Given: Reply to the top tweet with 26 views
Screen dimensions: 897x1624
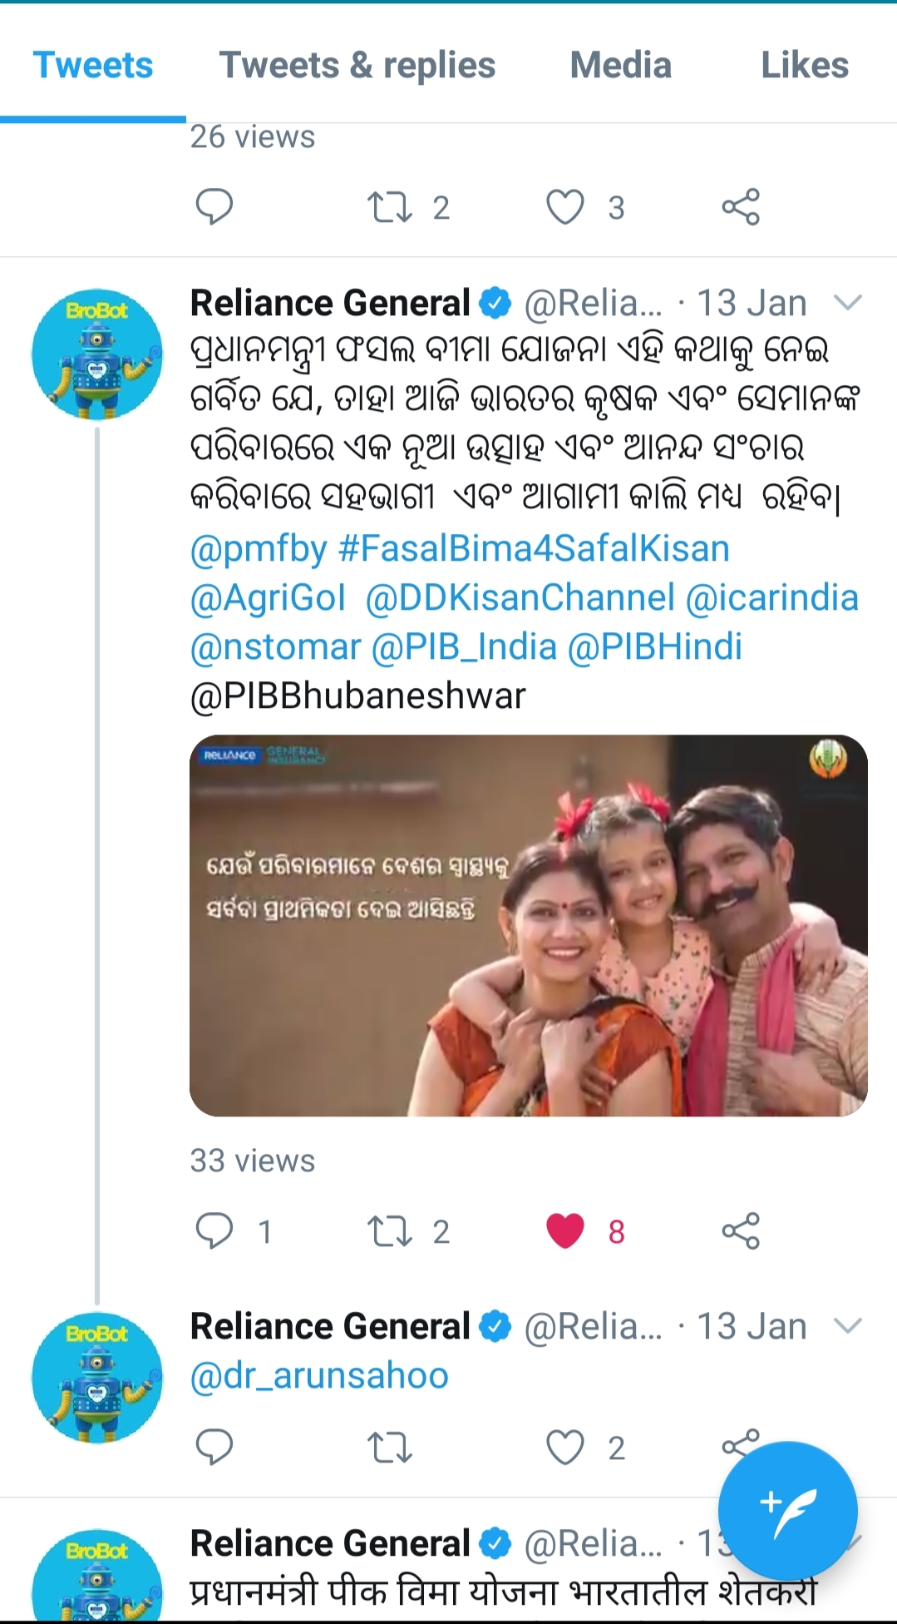Looking at the screenshot, I should click(214, 207).
